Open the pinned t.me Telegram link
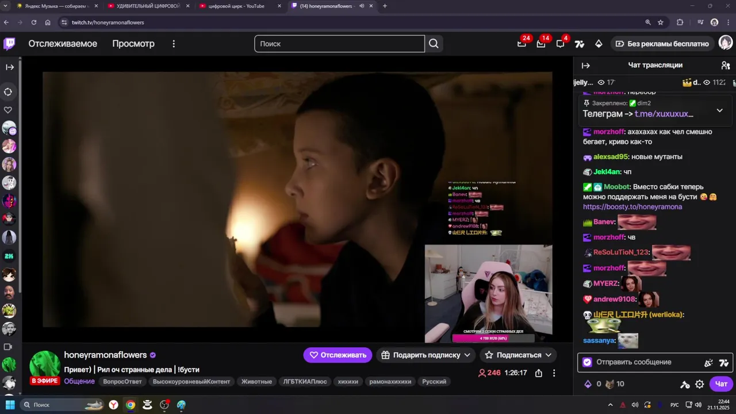736x414 pixels. tap(664, 114)
